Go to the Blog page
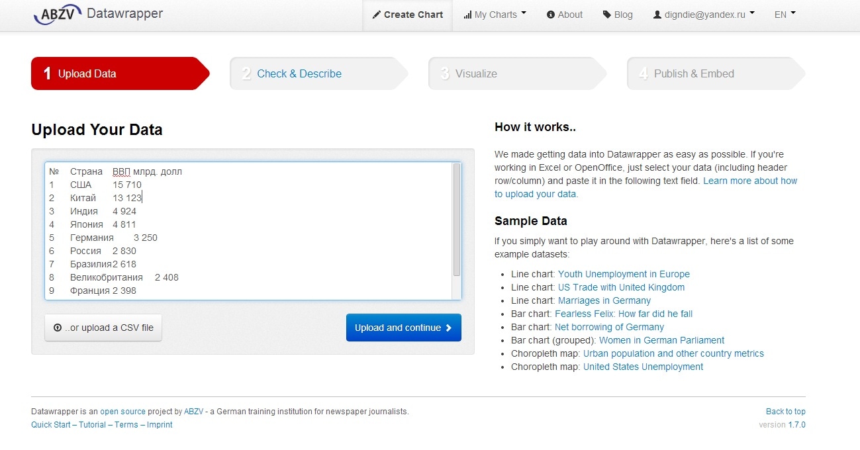The height and width of the screenshot is (450, 860). [x=618, y=15]
